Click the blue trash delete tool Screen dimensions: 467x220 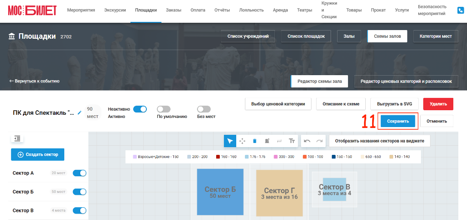tap(254, 141)
